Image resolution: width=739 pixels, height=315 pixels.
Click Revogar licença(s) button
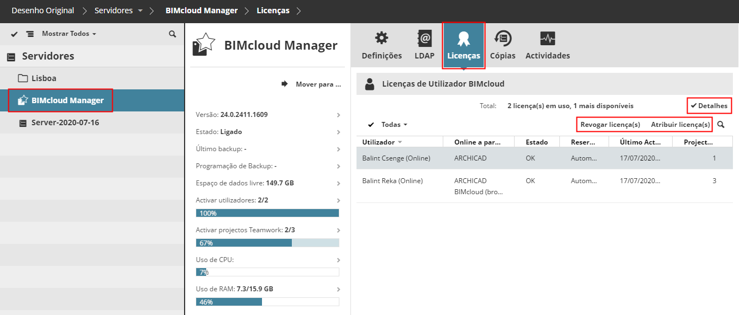(610, 125)
